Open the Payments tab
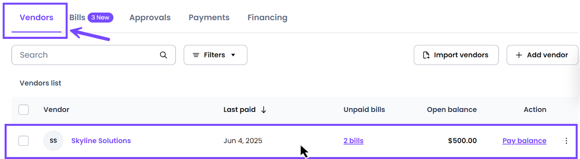 pyautogui.click(x=209, y=17)
